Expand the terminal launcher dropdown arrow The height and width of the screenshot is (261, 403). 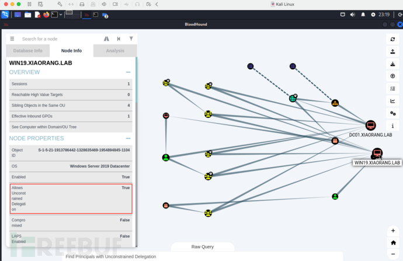point(61,15)
